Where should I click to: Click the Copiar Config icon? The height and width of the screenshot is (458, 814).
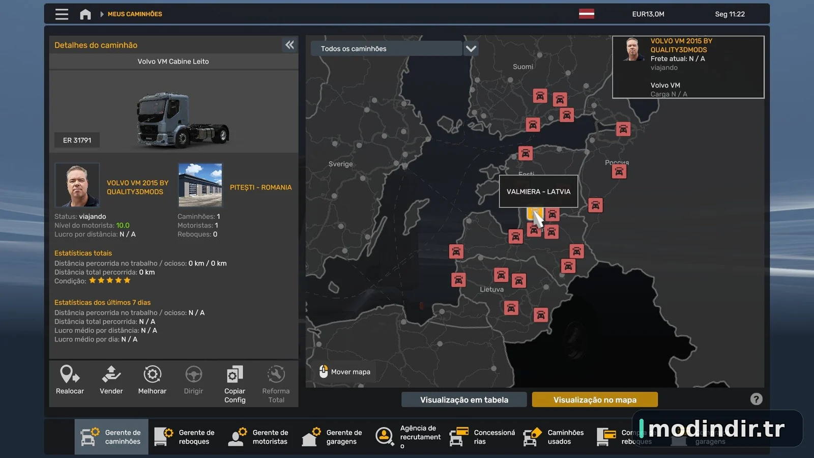[x=235, y=375]
